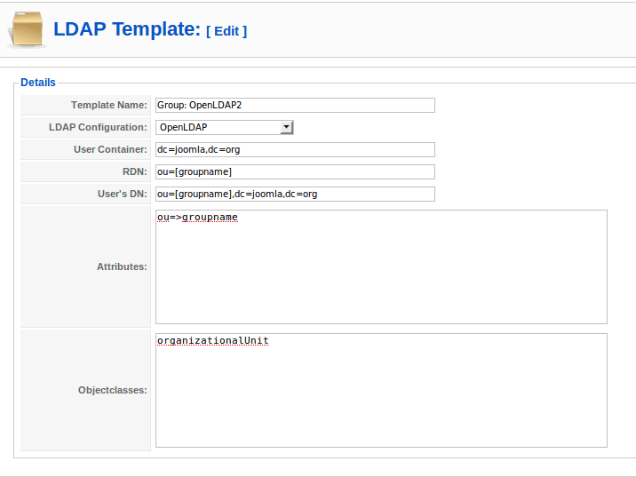Click the ou=>groupname text line
This screenshot has width=636, height=477.
pos(197,218)
